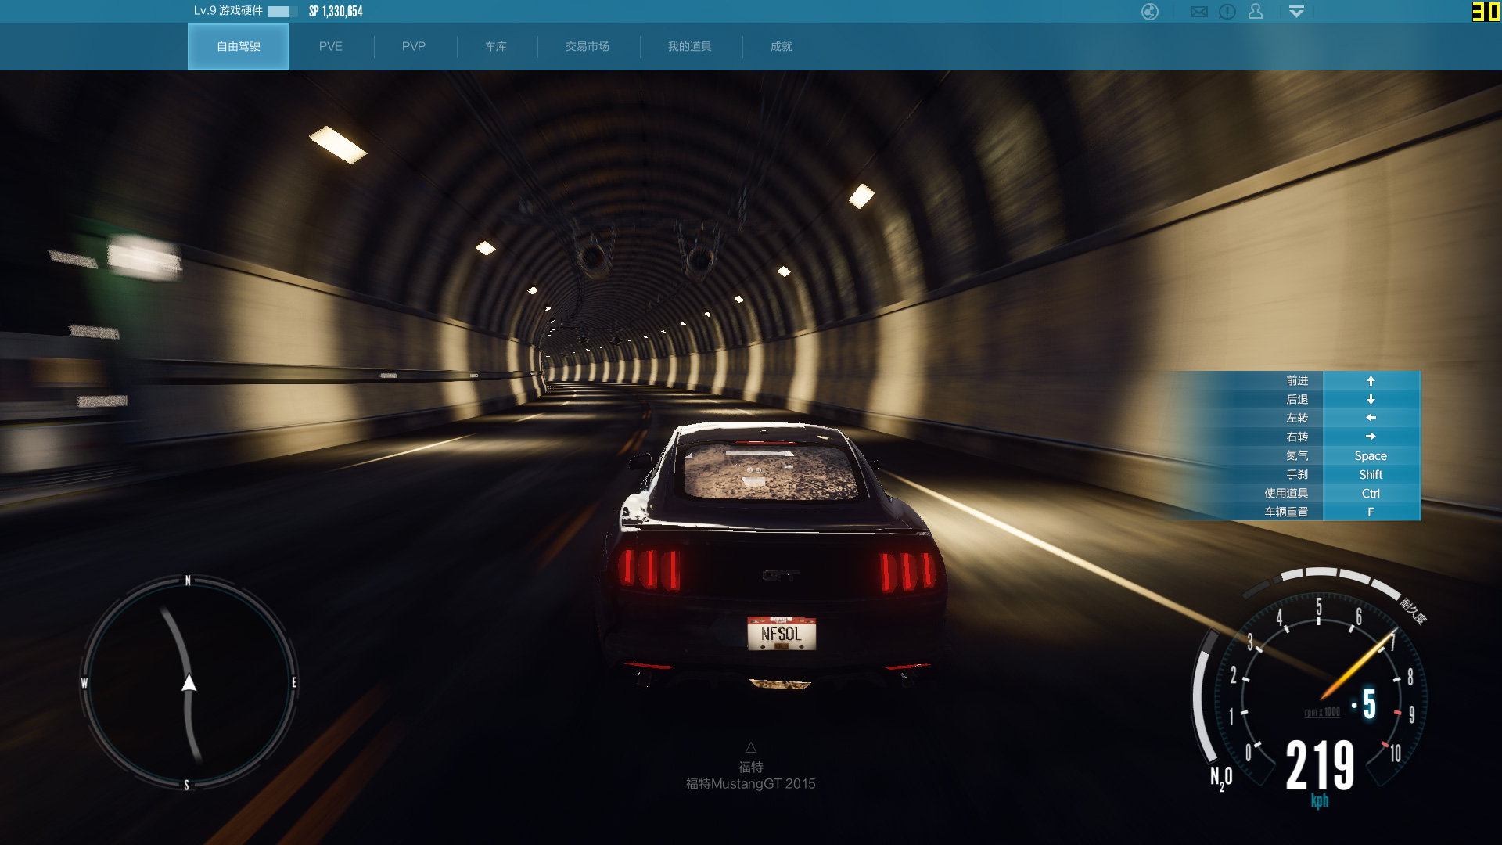
Task: Open the 交易市场 marketplace tab
Action: [x=588, y=46]
